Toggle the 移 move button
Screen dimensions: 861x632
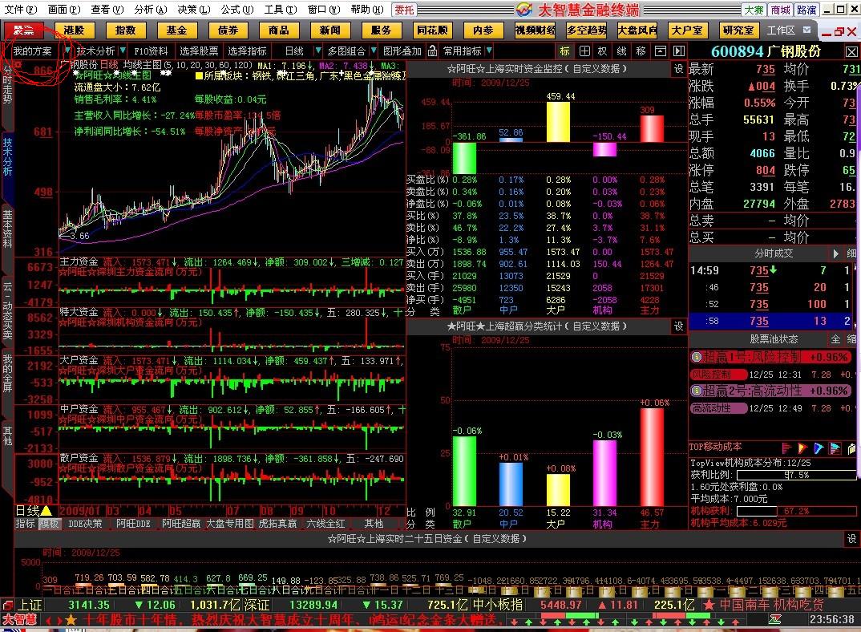(641, 51)
